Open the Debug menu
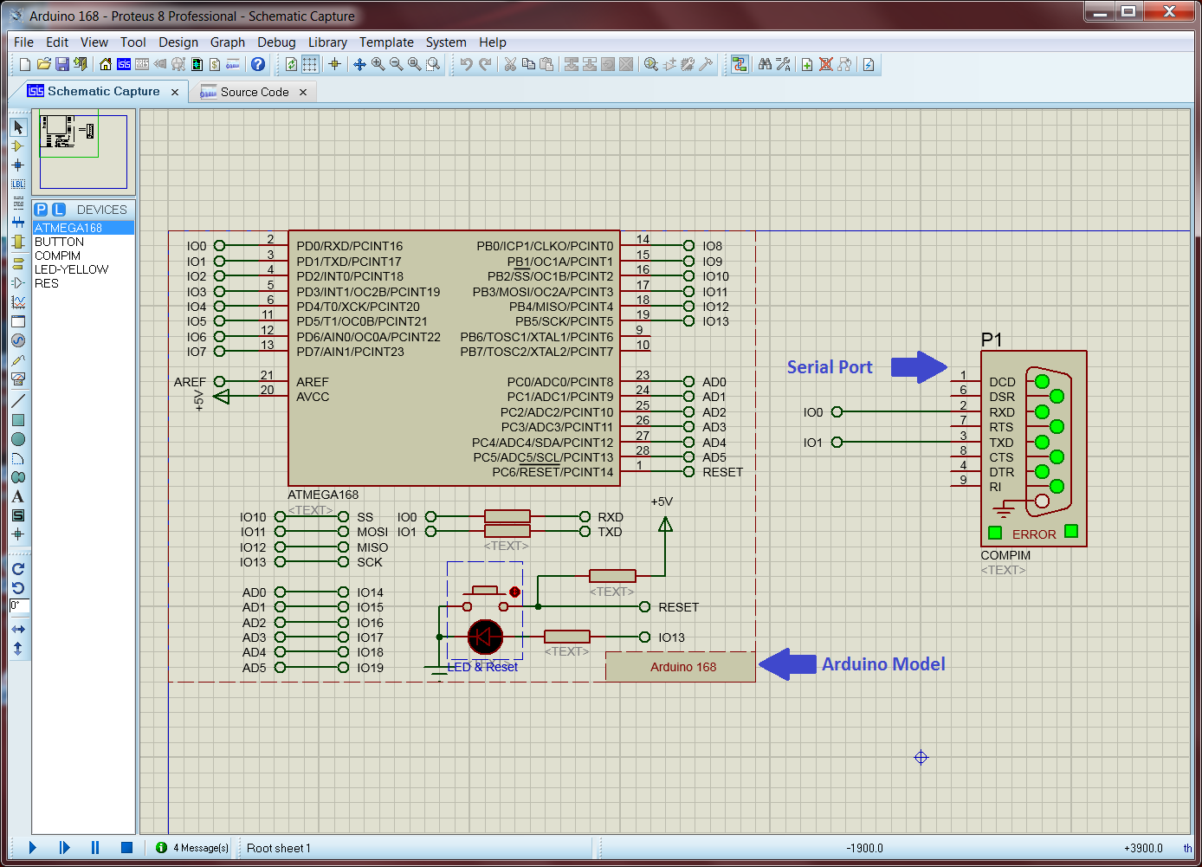The height and width of the screenshot is (867, 1202). [x=276, y=42]
